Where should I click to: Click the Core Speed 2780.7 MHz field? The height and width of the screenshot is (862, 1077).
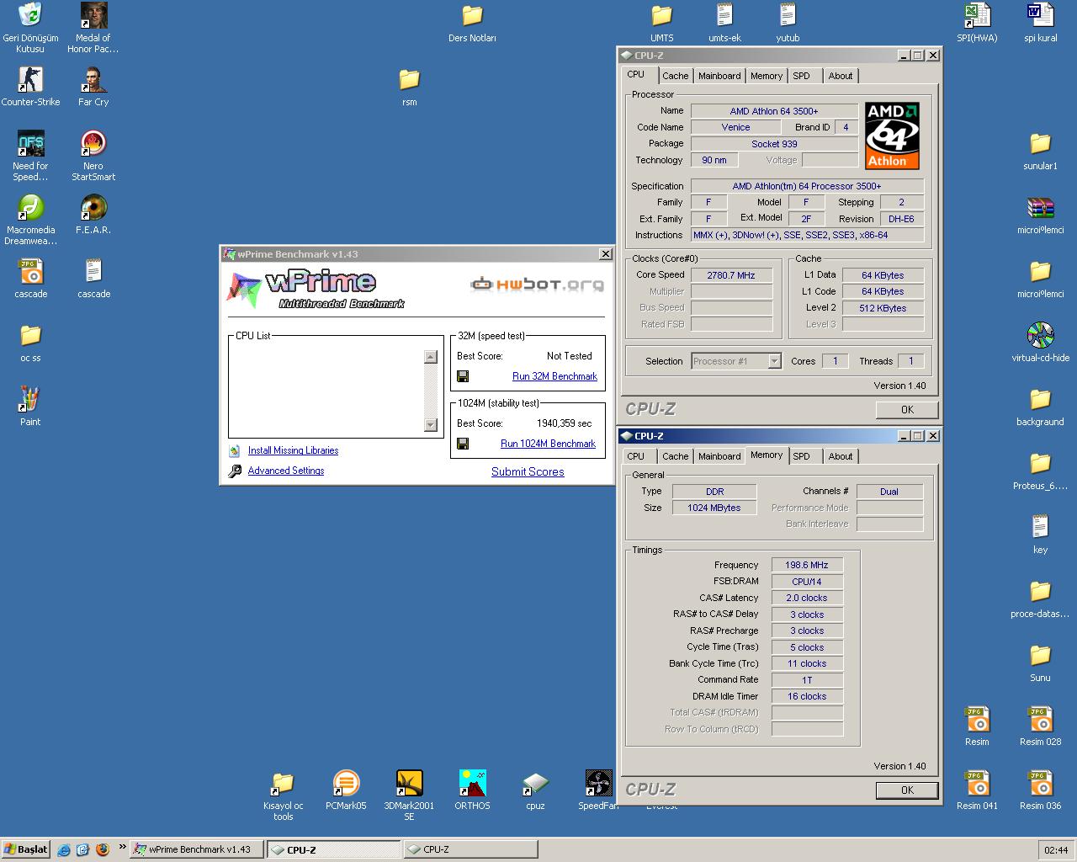[x=731, y=275]
